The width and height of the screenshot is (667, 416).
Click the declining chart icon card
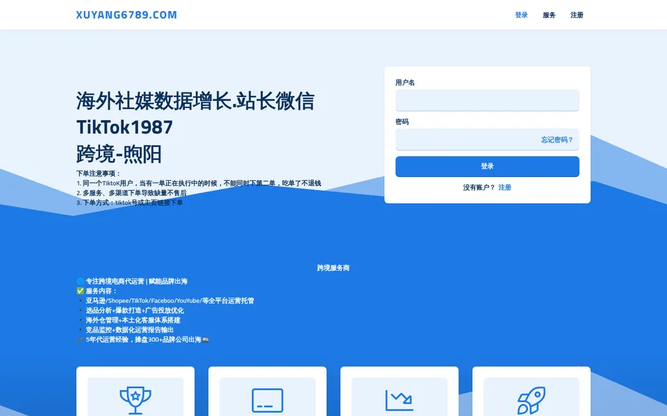tap(399, 391)
